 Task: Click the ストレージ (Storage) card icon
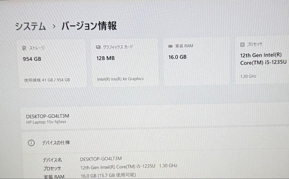24,47
